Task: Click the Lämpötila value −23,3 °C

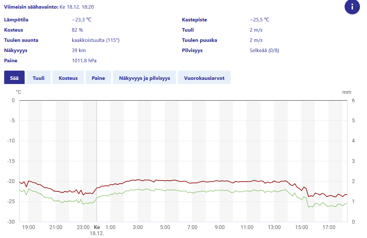Action: coord(82,20)
